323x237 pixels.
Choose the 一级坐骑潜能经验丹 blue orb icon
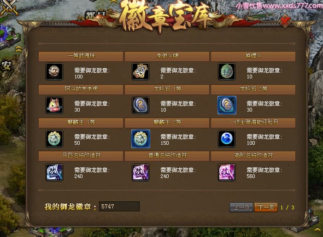[227, 139]
